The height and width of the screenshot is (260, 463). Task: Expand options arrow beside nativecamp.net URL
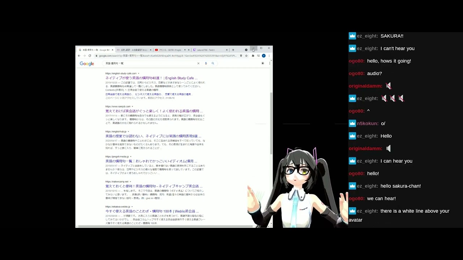(x=130, y=182)
